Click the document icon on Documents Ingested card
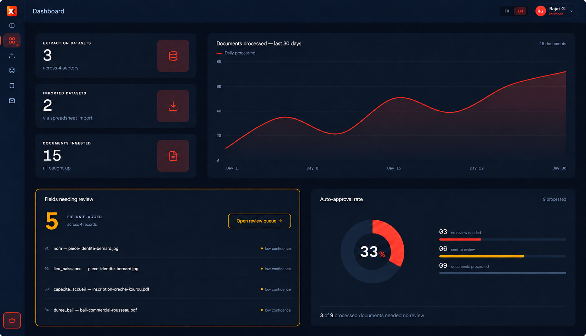 pos(173,156)
